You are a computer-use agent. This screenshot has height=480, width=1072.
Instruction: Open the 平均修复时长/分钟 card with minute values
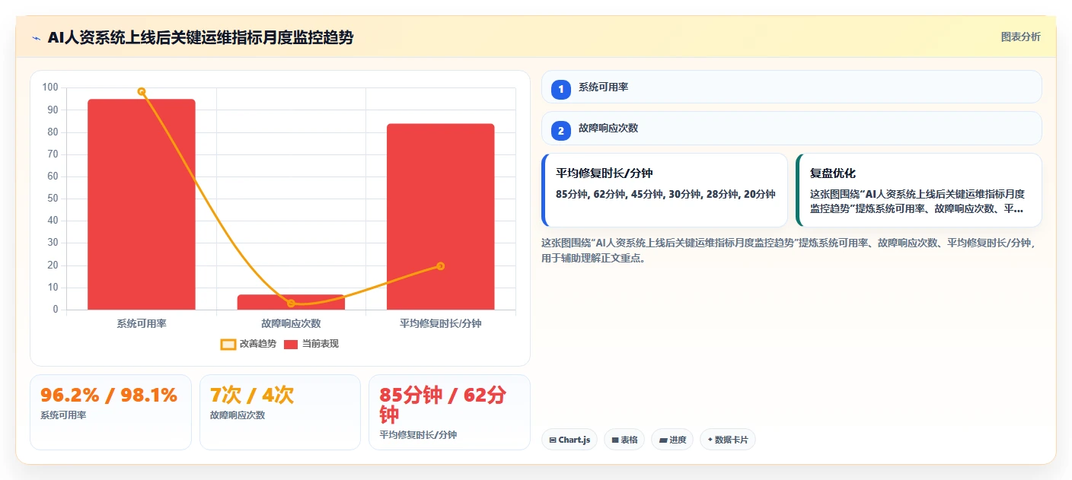point(665,190)
